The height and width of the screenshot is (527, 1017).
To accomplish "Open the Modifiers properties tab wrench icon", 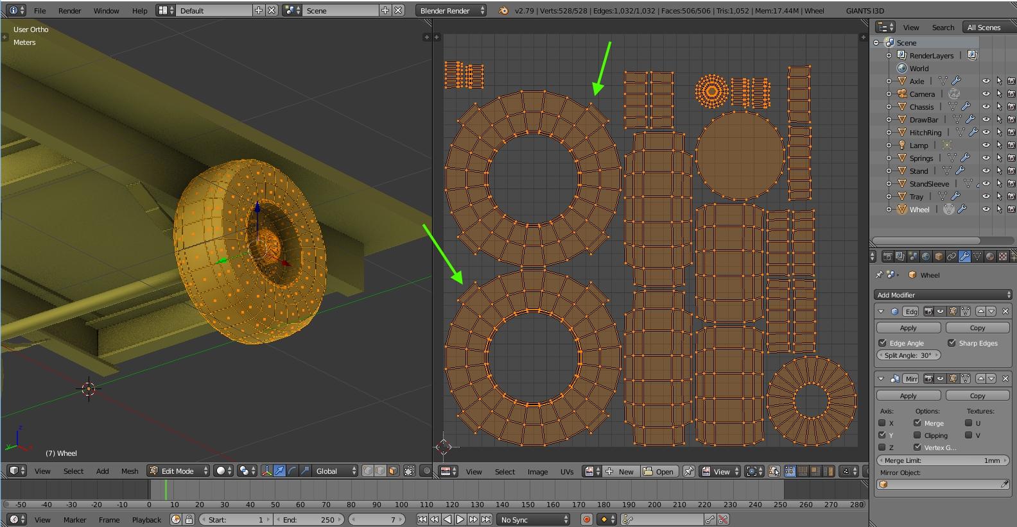I will [964, 256].
